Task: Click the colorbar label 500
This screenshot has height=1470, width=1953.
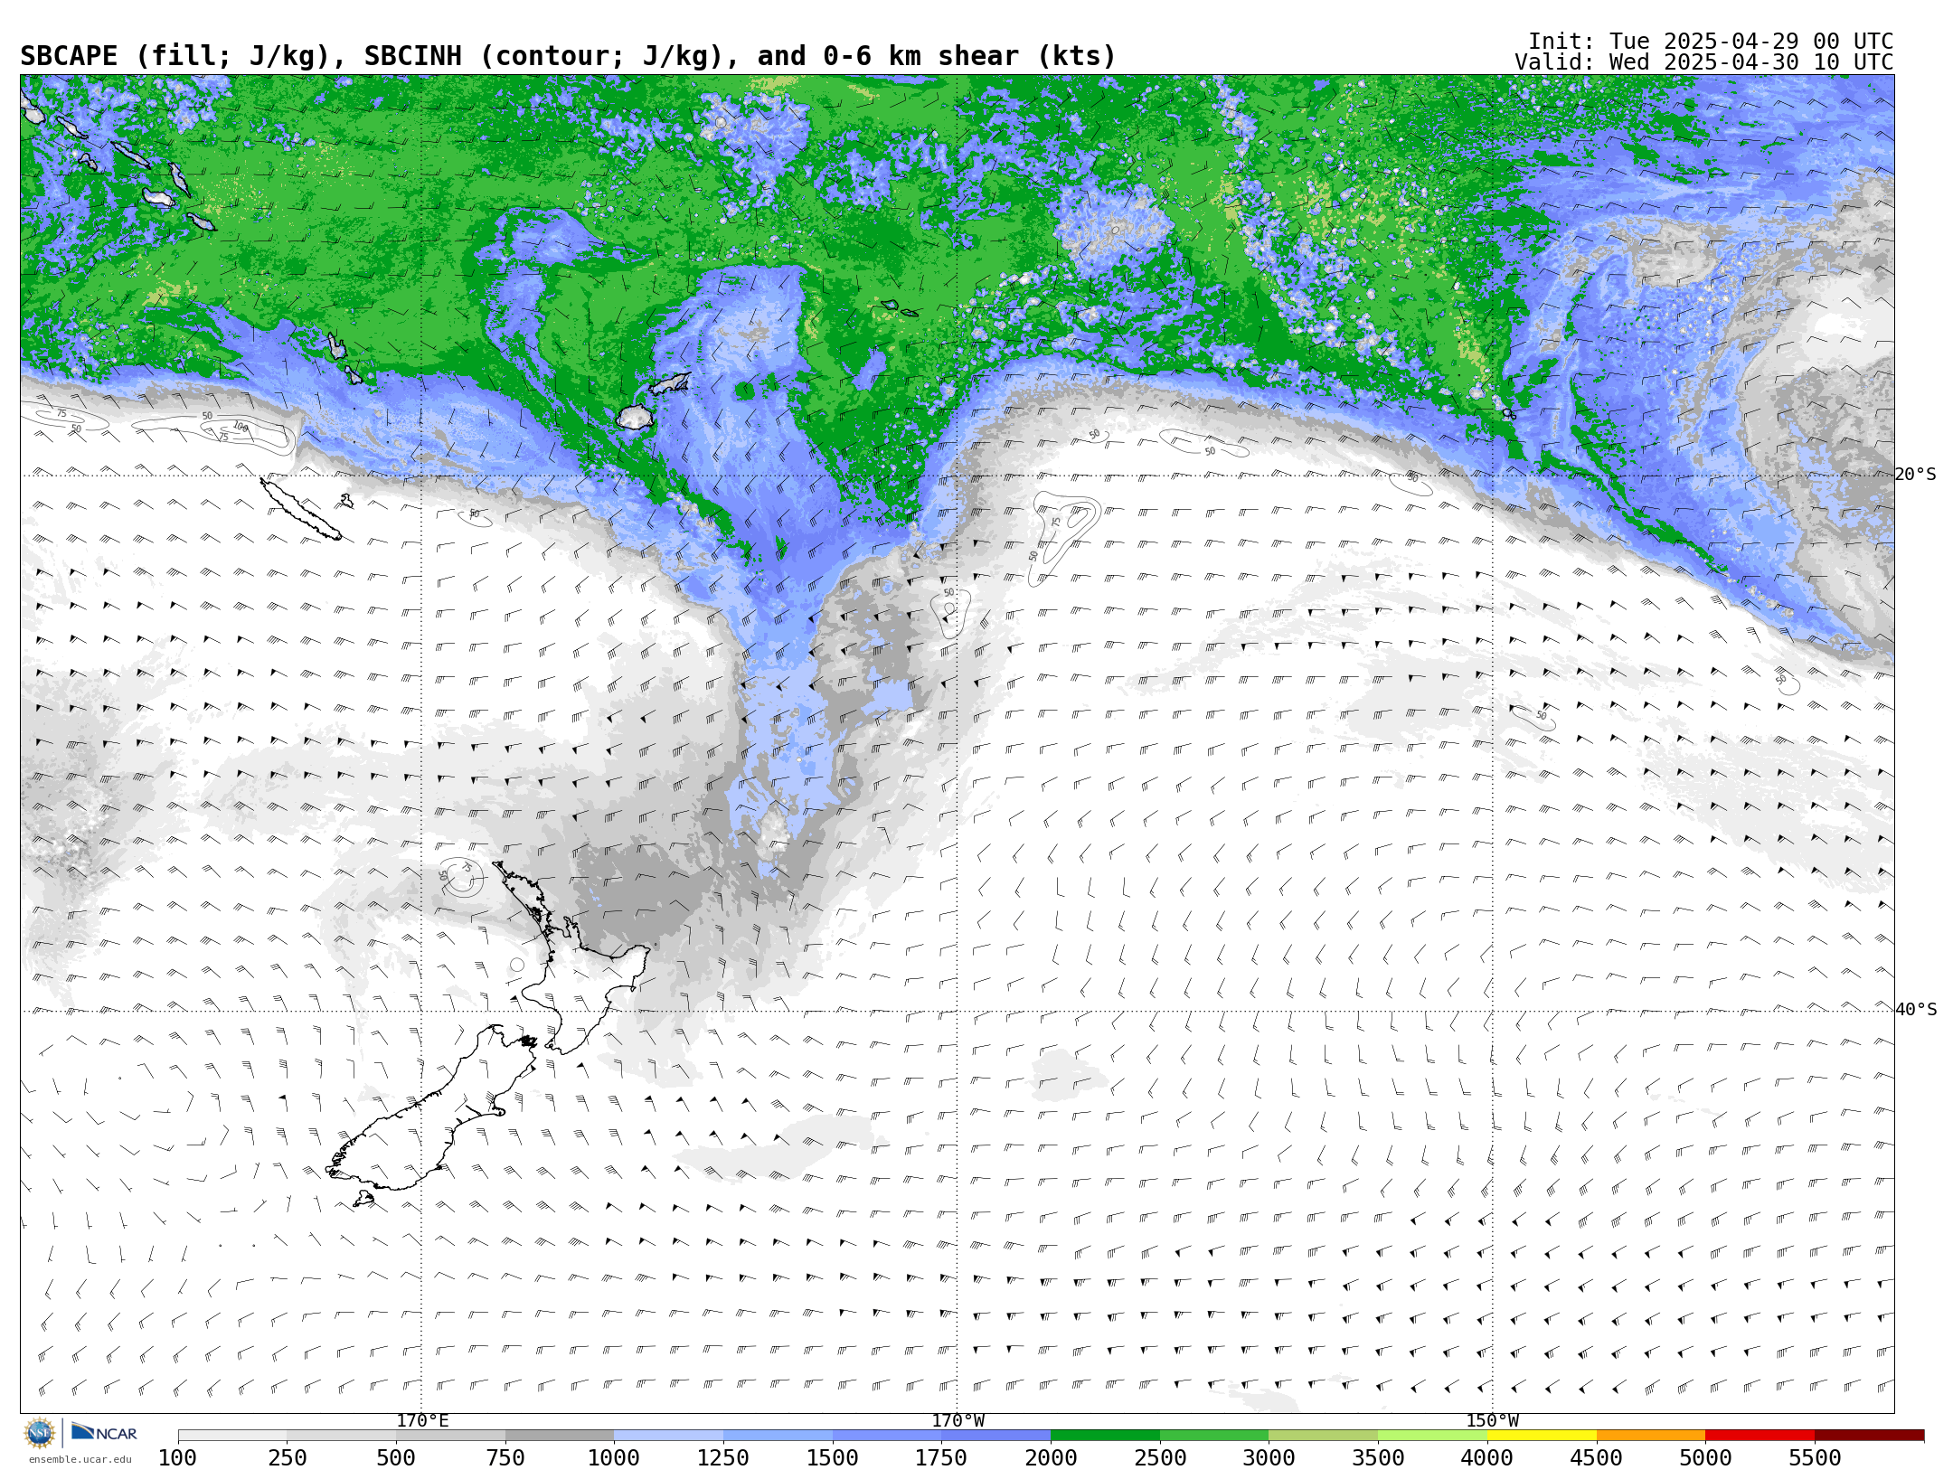Action: point(396,1457)
